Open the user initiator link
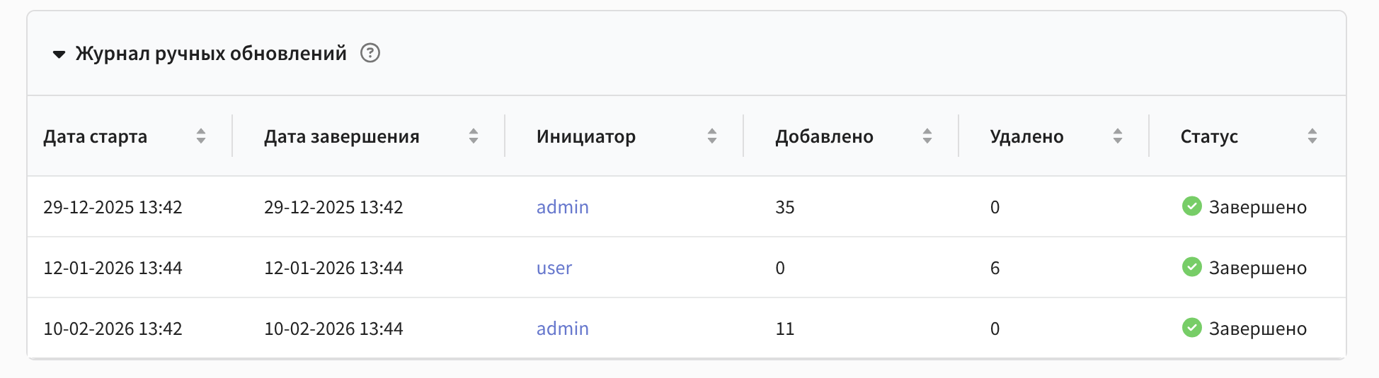The image size is (1379, 378). click(554, 268)
